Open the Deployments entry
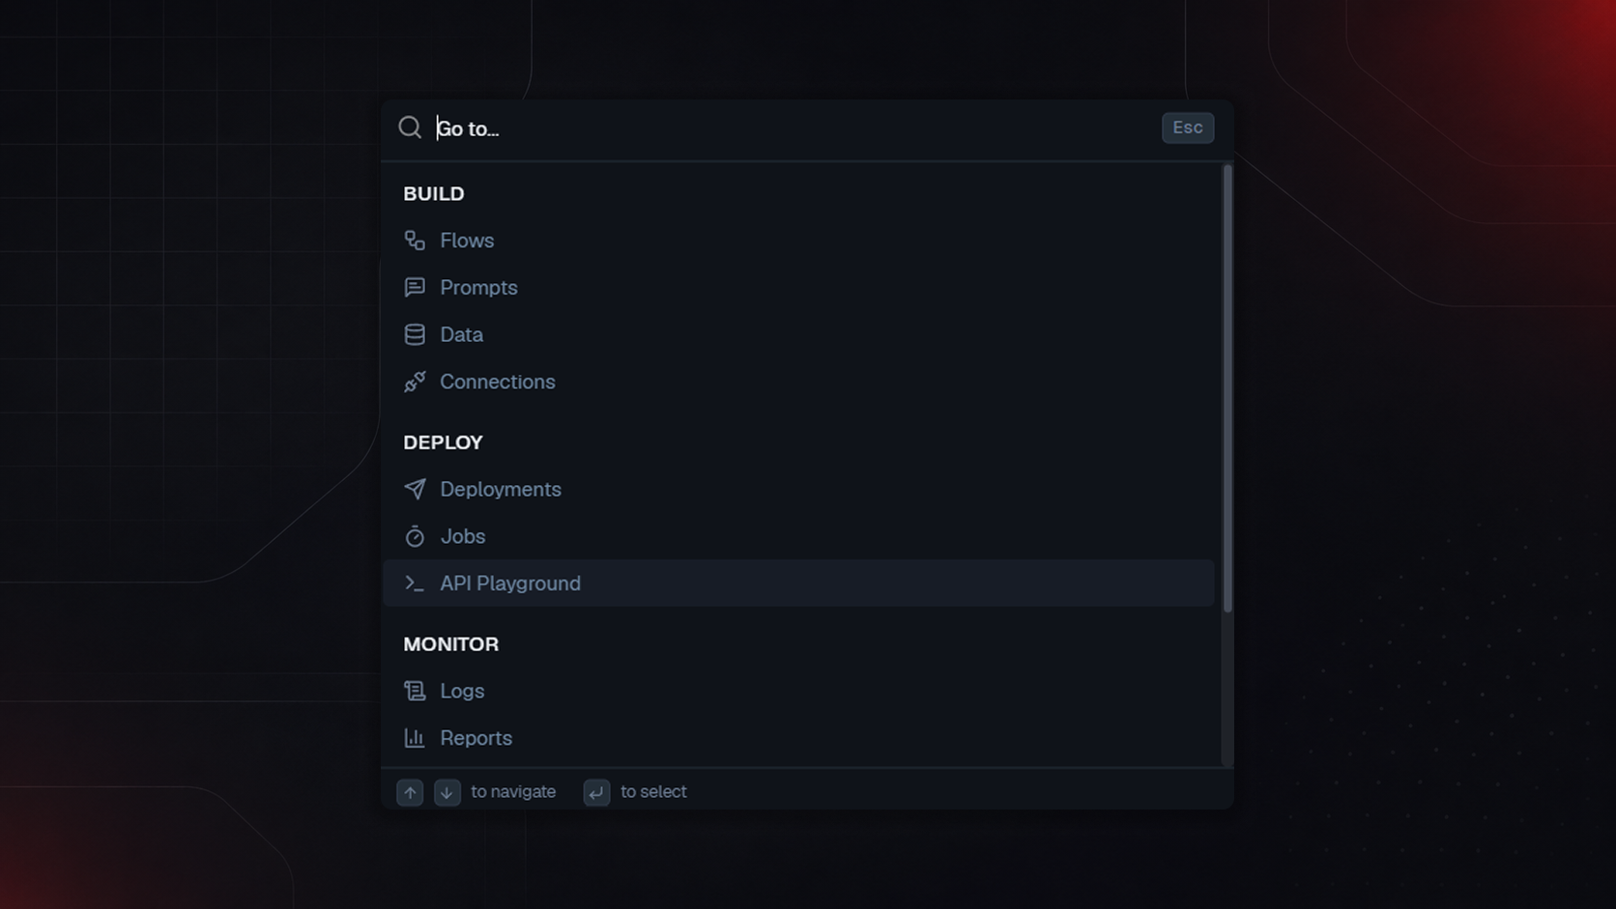Viewport: 1616px width, 909px height. coord(798,490)
